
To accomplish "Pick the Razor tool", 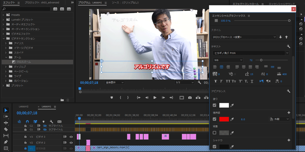I will point(6,129).
